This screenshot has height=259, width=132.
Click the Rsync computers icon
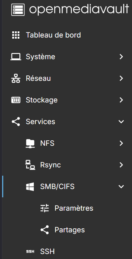coord(30,165)
